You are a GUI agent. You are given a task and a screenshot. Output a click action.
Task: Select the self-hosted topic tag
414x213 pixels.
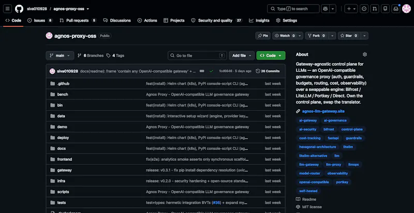(x=308, y=191)
